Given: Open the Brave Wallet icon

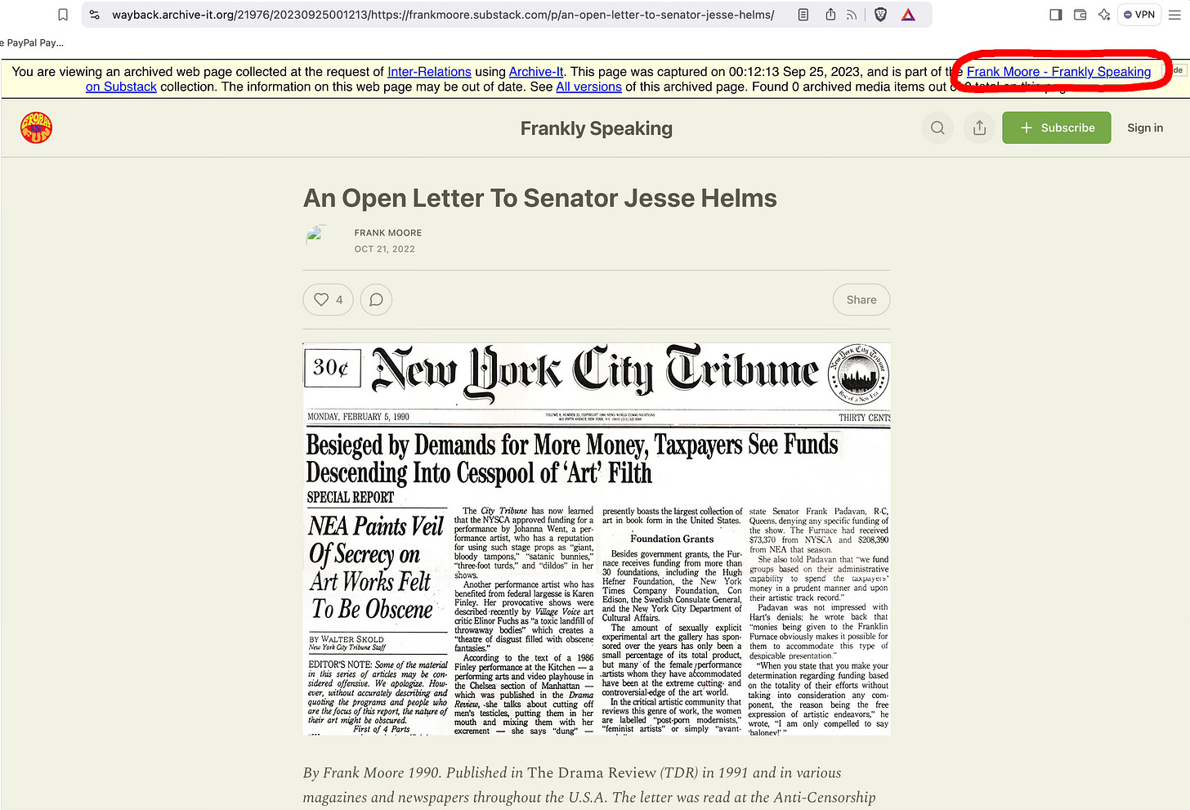Looking at the screenshot, I should pos(1080,15).
